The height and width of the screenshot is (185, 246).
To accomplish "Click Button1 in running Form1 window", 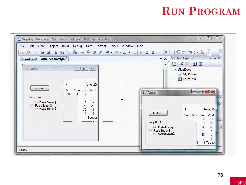I will [158, 113].
